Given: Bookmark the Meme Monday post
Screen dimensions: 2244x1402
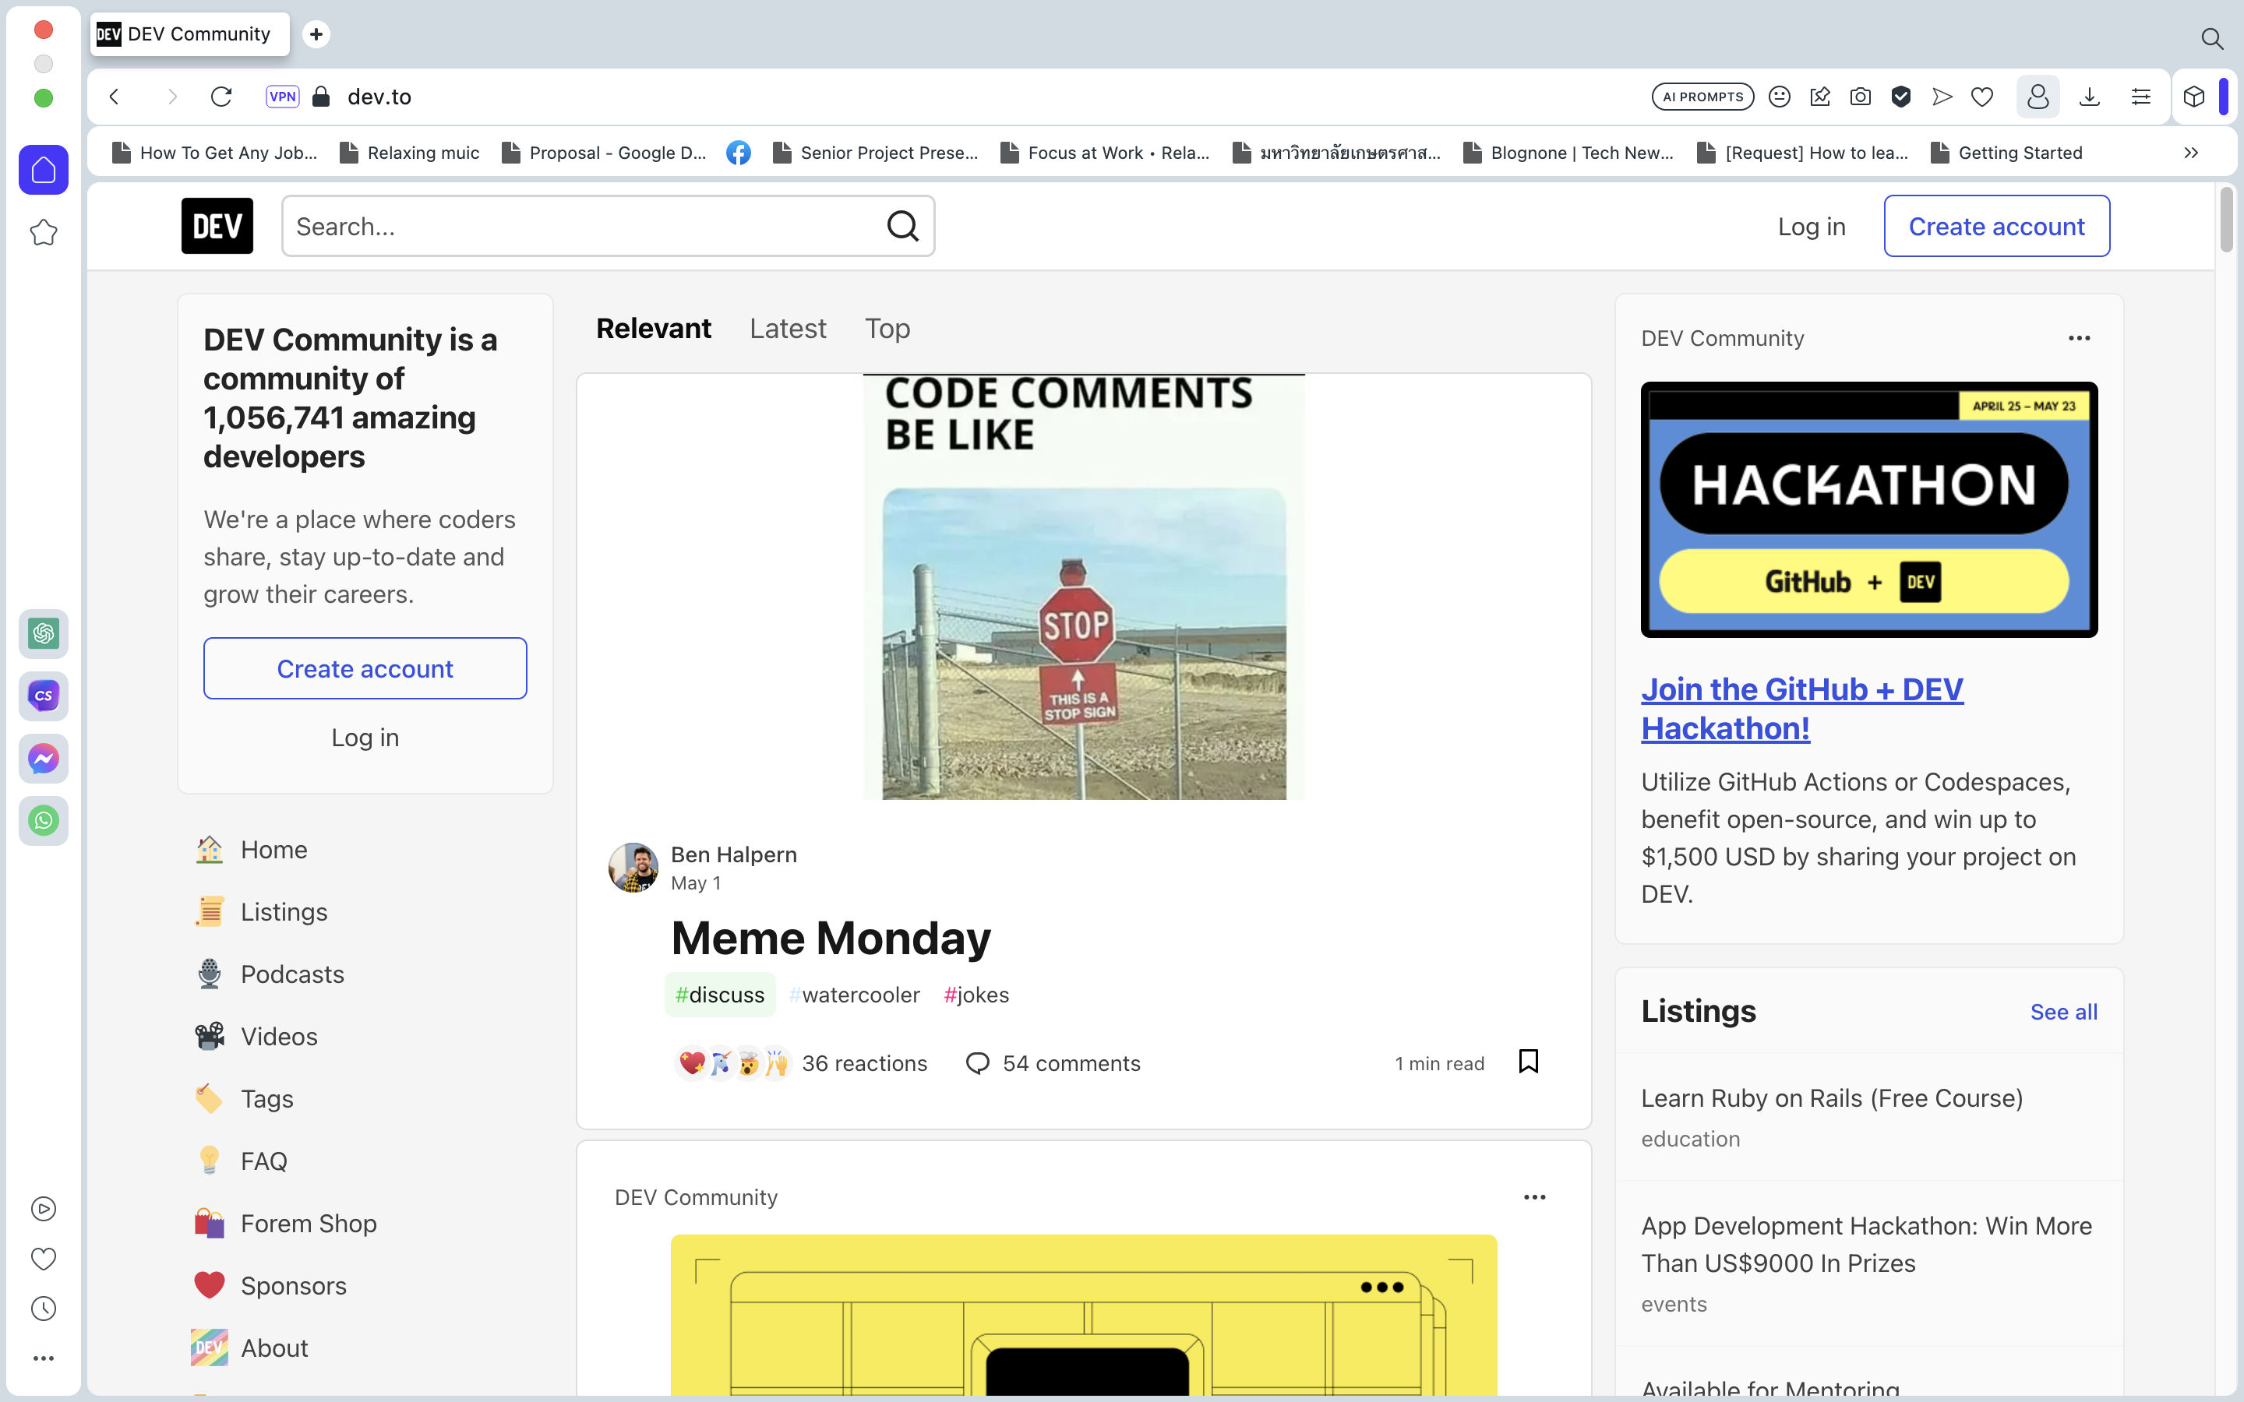Looking at the screenshot, I should (1528, 1061).
